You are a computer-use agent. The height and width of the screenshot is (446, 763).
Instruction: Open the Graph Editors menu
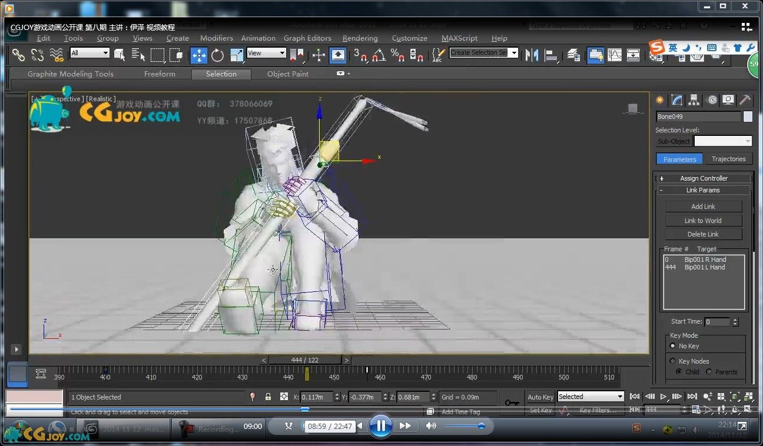(x=307, y=38)
